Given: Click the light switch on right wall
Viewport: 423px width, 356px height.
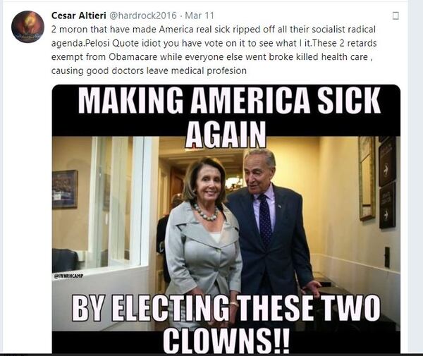Looking at the screenshot, I should tap(387, 257).
